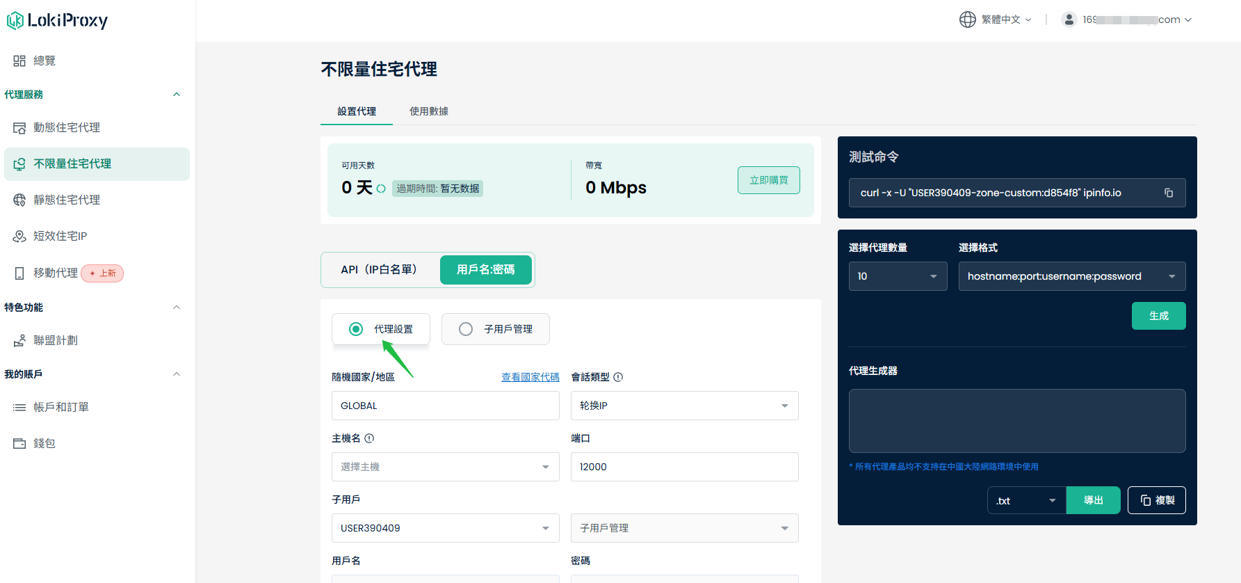Click the 短效住宅IP sidebar icon
The height and width of the screenshot is (583, 1241).
[x=19, y=237]
